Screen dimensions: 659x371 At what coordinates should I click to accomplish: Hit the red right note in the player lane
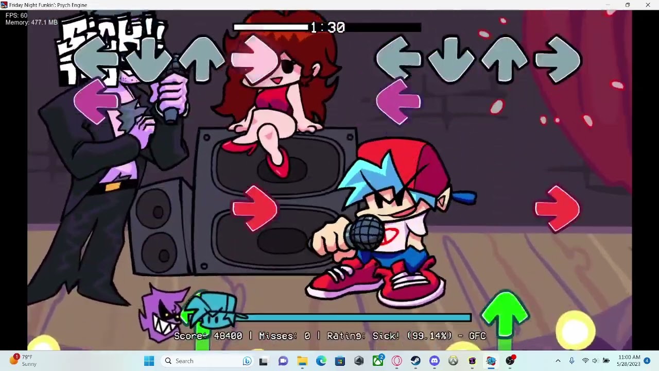pos(558,209)
